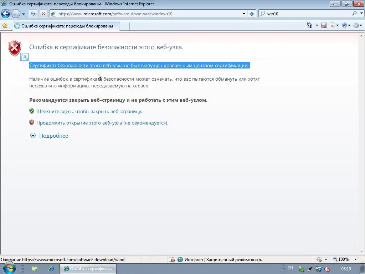Click the microsoft.com address bar URL
Viewport: 365px width, 274px height.
tap(115, 14)
